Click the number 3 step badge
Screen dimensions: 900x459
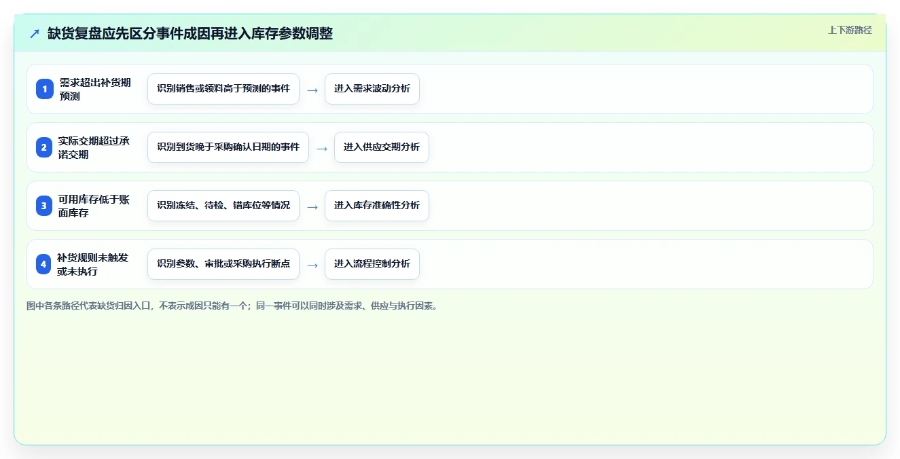point(44,206)
